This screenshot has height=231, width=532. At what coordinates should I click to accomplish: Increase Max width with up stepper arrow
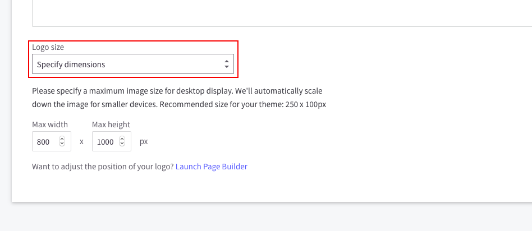point(62,139)
